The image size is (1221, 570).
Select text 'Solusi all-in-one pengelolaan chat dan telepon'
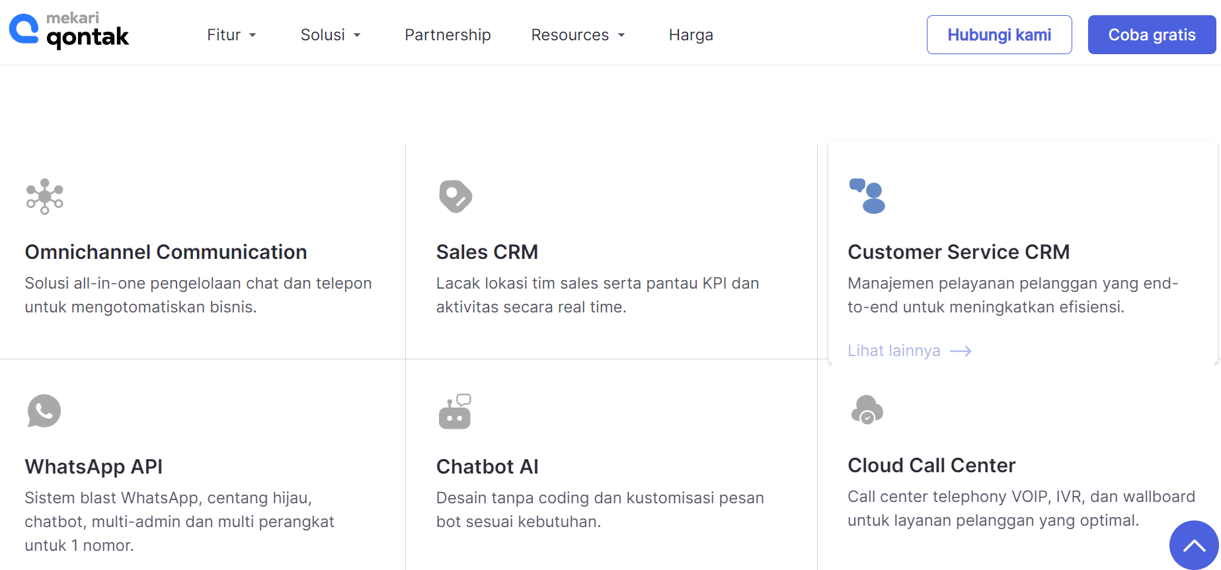click(198, 283)
